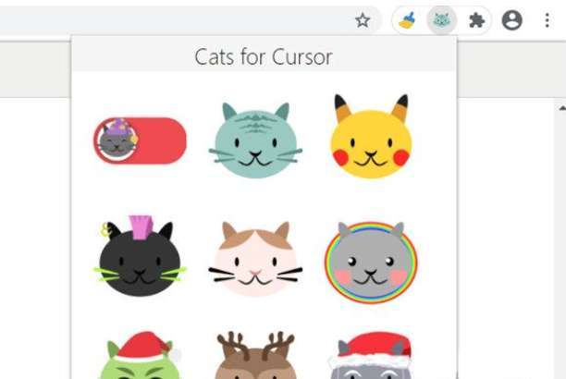Open the Extensions puzzle piece menu

(x=476, y=20)
